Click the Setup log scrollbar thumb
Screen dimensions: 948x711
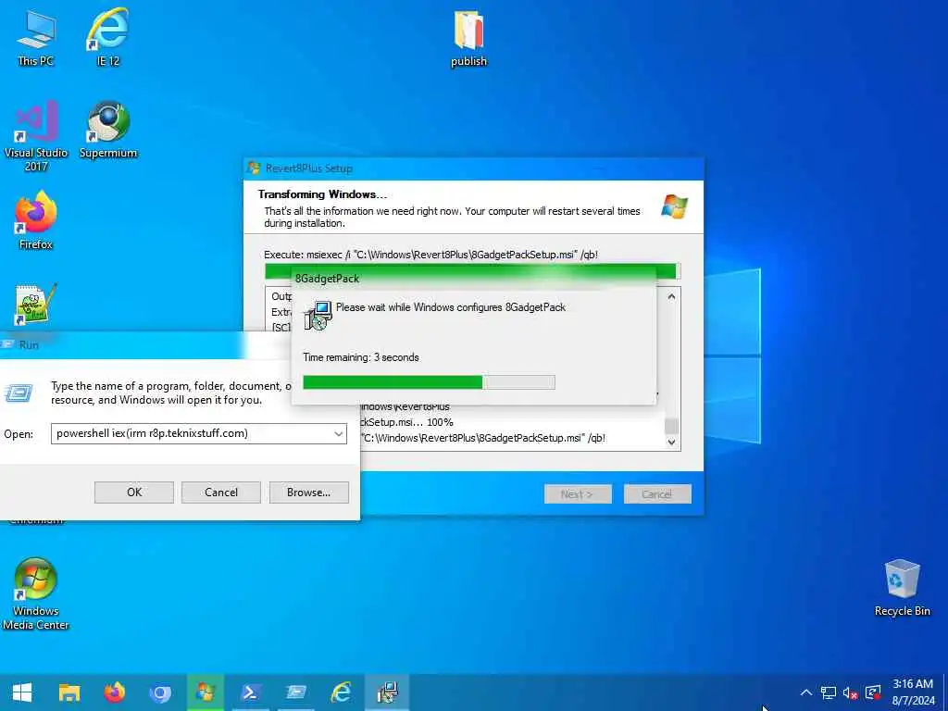pos(671,426)
